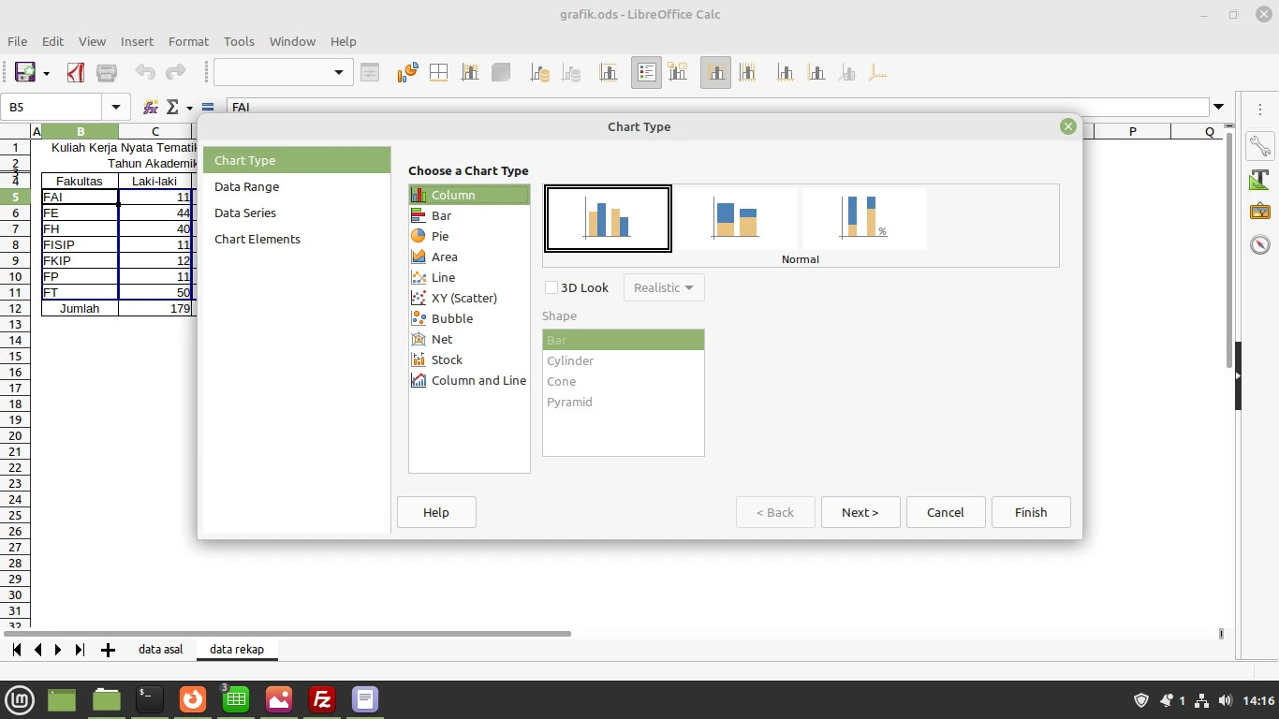Choose the Bubble chart type
This screenshot has width=1279, height=719.
click(469, 318)
